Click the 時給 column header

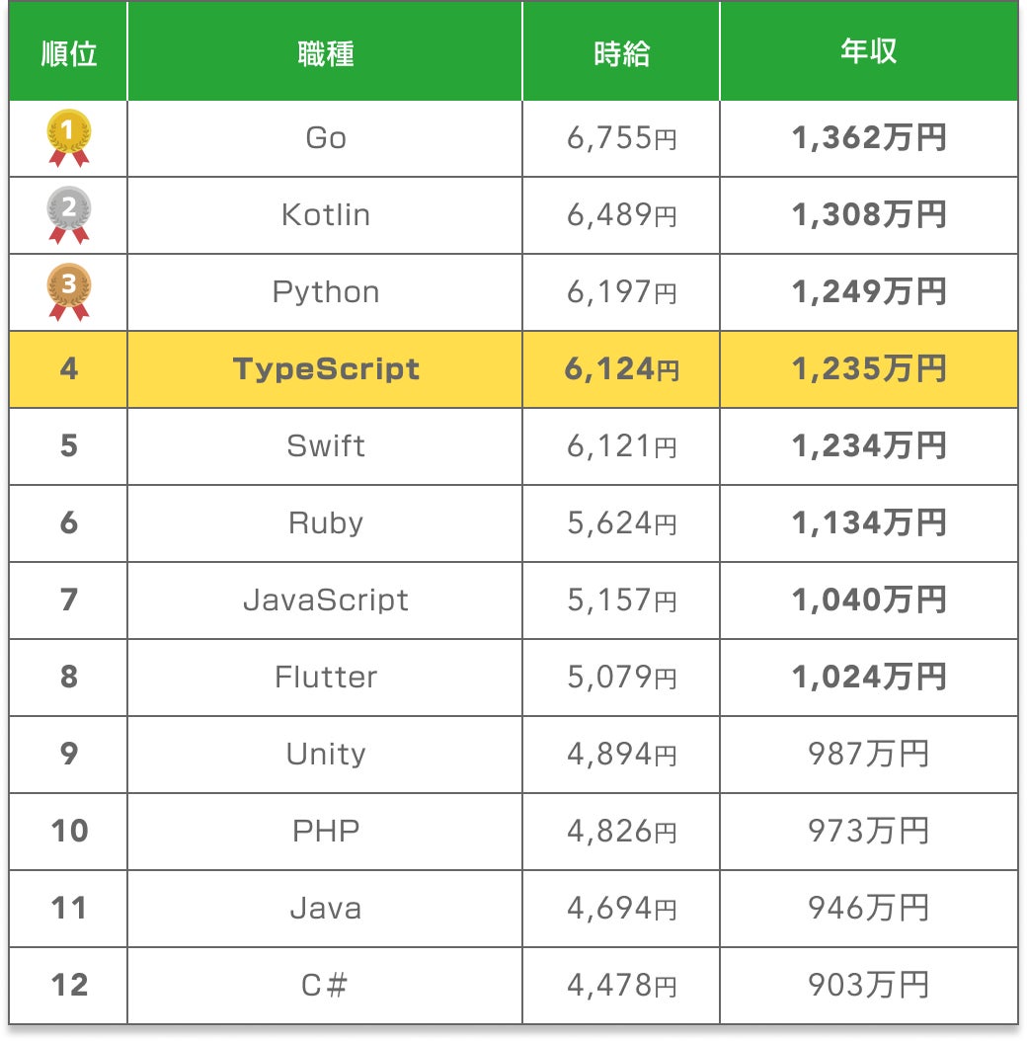(x=621, y=53)
